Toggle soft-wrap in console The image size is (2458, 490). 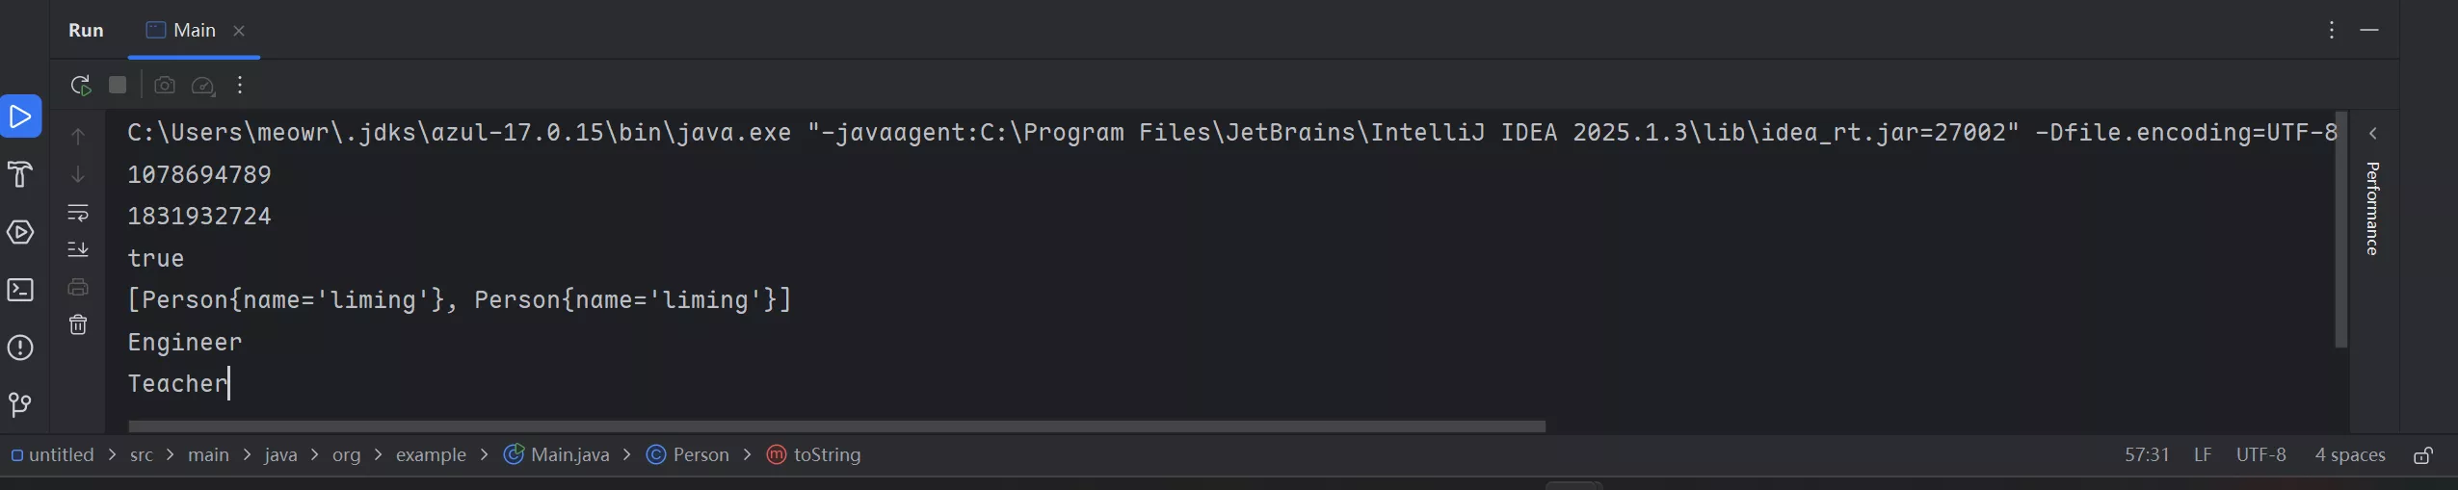tap(78, 212)
